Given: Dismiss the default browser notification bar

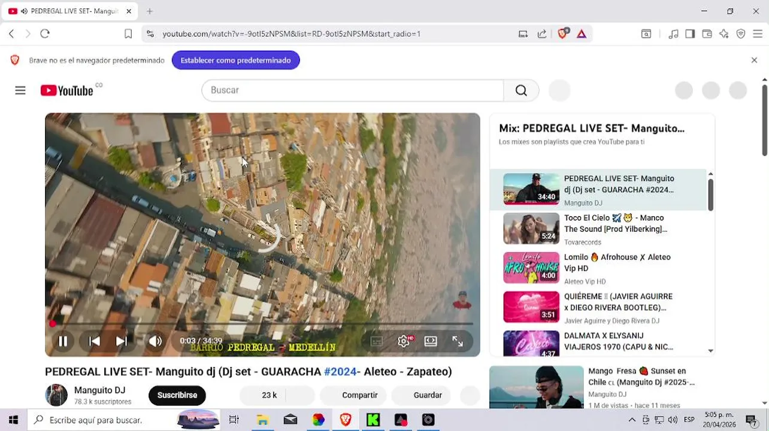Looking at the screenshot, I should [754, 60].
